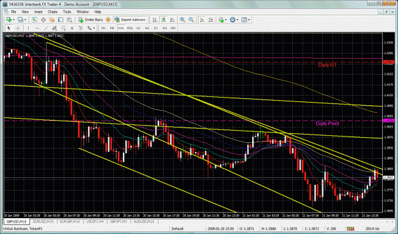Click the connection status 285/0 kb
This screenshot has height=234, width=398.
click(x=373, y=229)
